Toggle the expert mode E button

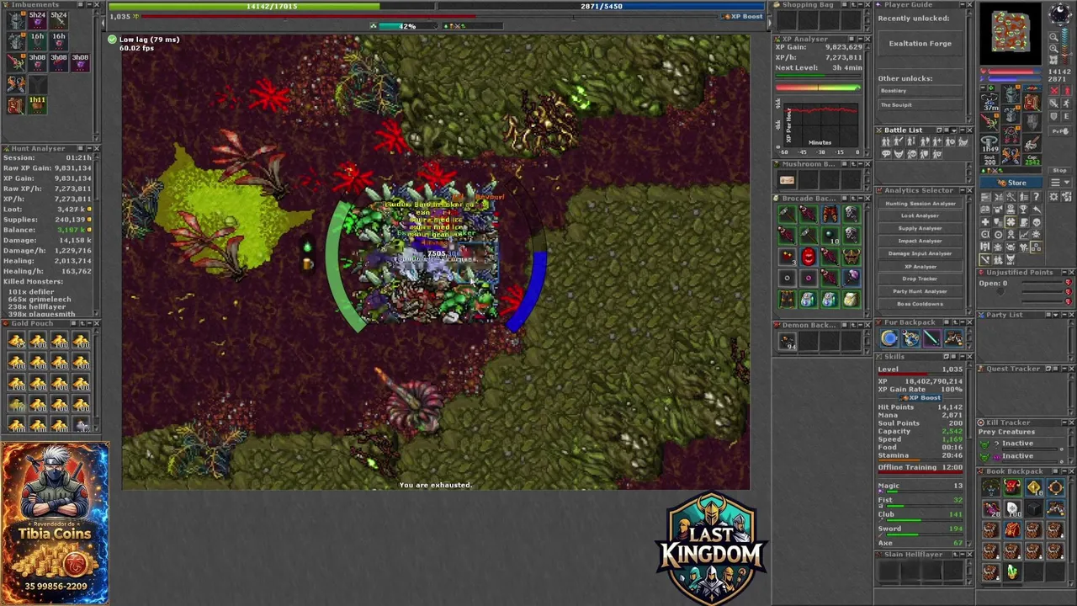tap(1066, 117)
